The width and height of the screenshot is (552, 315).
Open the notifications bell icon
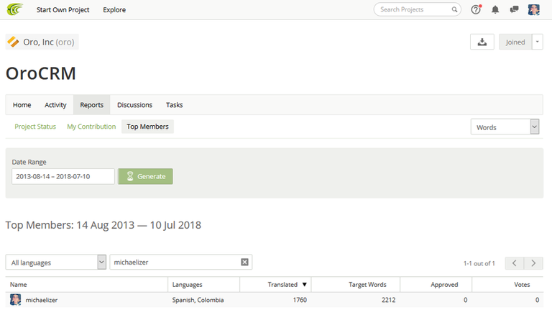click(x=495, y=9)
